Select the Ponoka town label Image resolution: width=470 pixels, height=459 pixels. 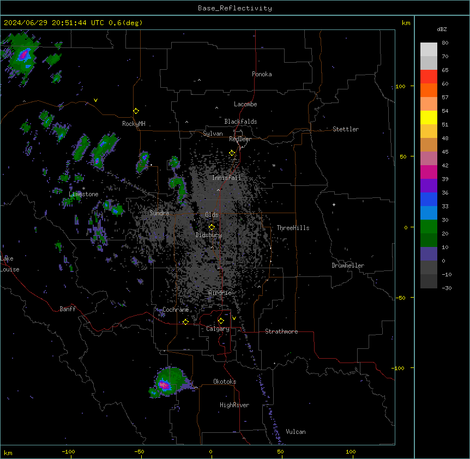(x=262, y=74)
